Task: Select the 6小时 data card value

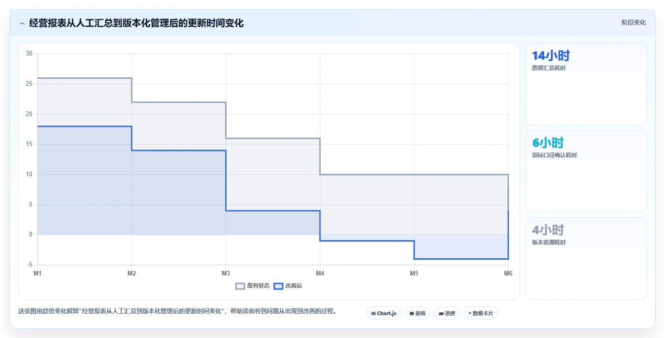Action: tap(548, 143)
